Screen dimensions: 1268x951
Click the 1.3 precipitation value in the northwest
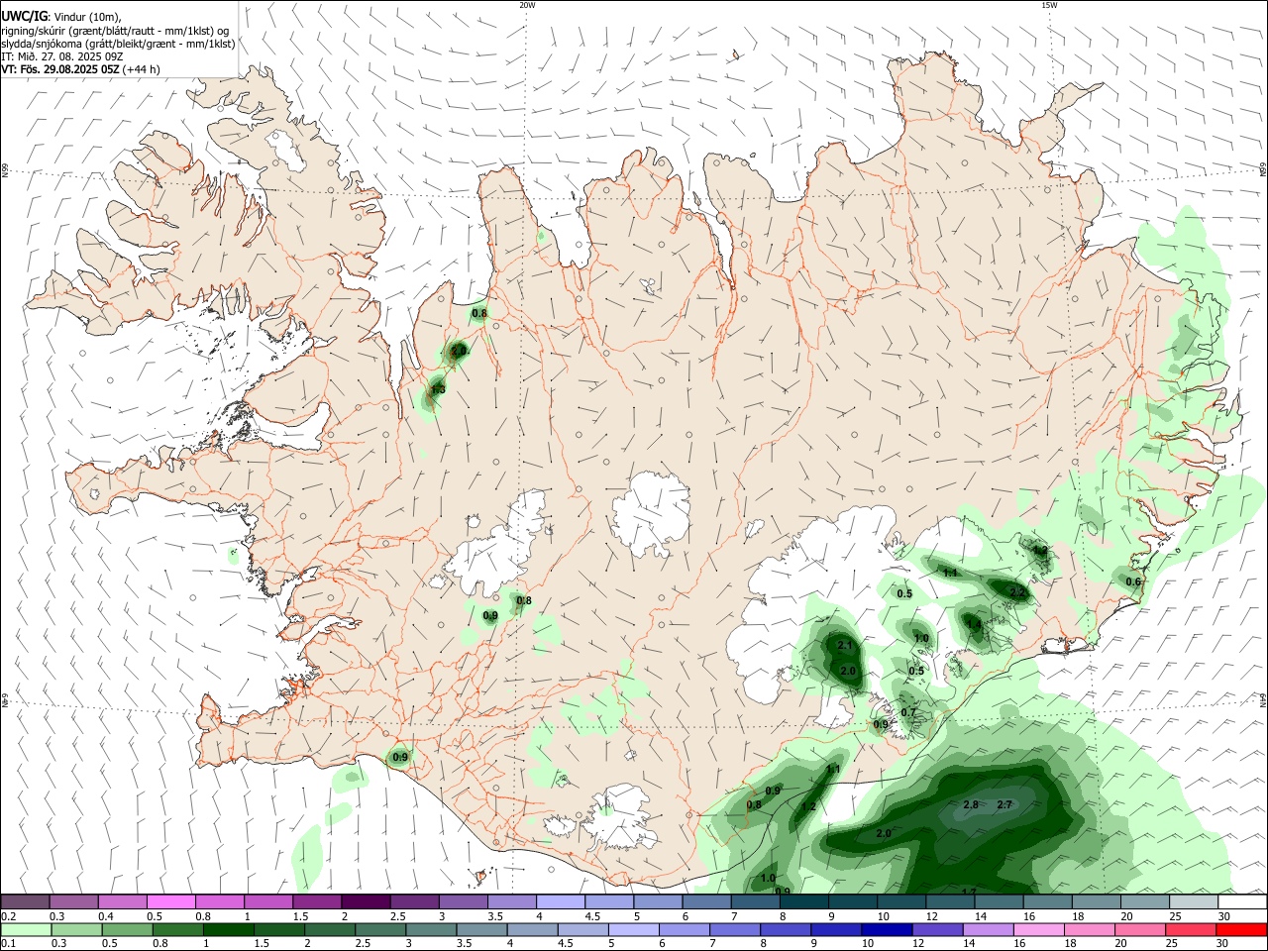(438, 390)
